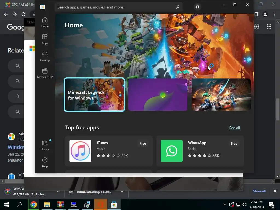Open the WhatsApp app icon
Image resolution: width=280 pixels, height=210 pixels.
172,151
